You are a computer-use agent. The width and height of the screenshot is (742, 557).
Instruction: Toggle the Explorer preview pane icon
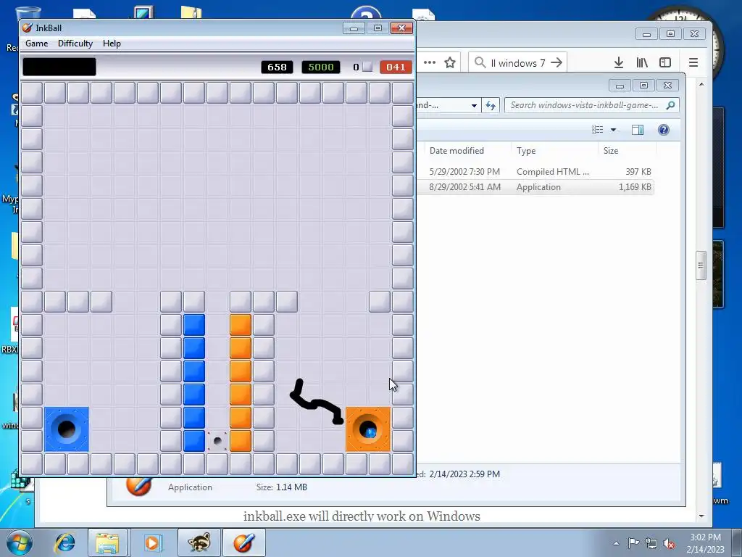click(x=638, y=130)
